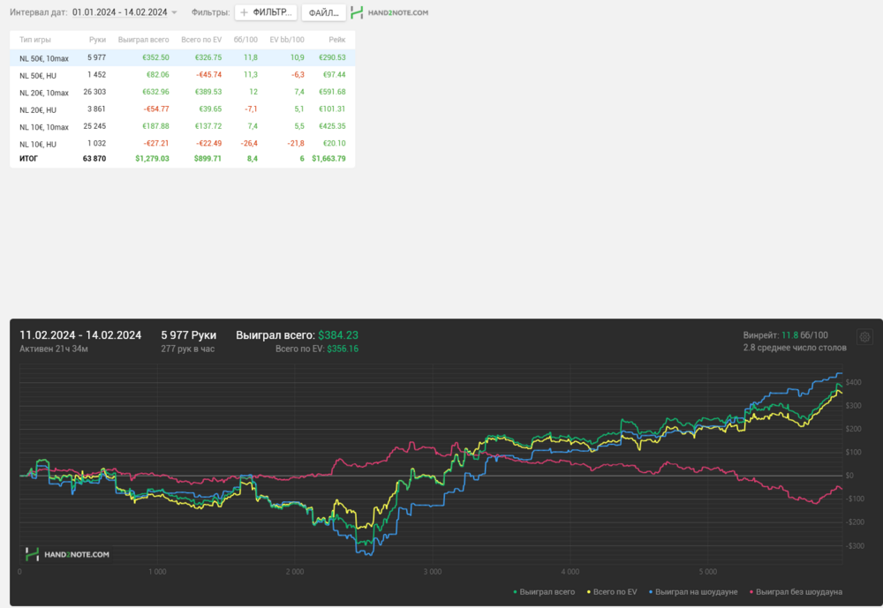Click the ФАЙЛ... button

pyautogui.click(x=324, y=12)
